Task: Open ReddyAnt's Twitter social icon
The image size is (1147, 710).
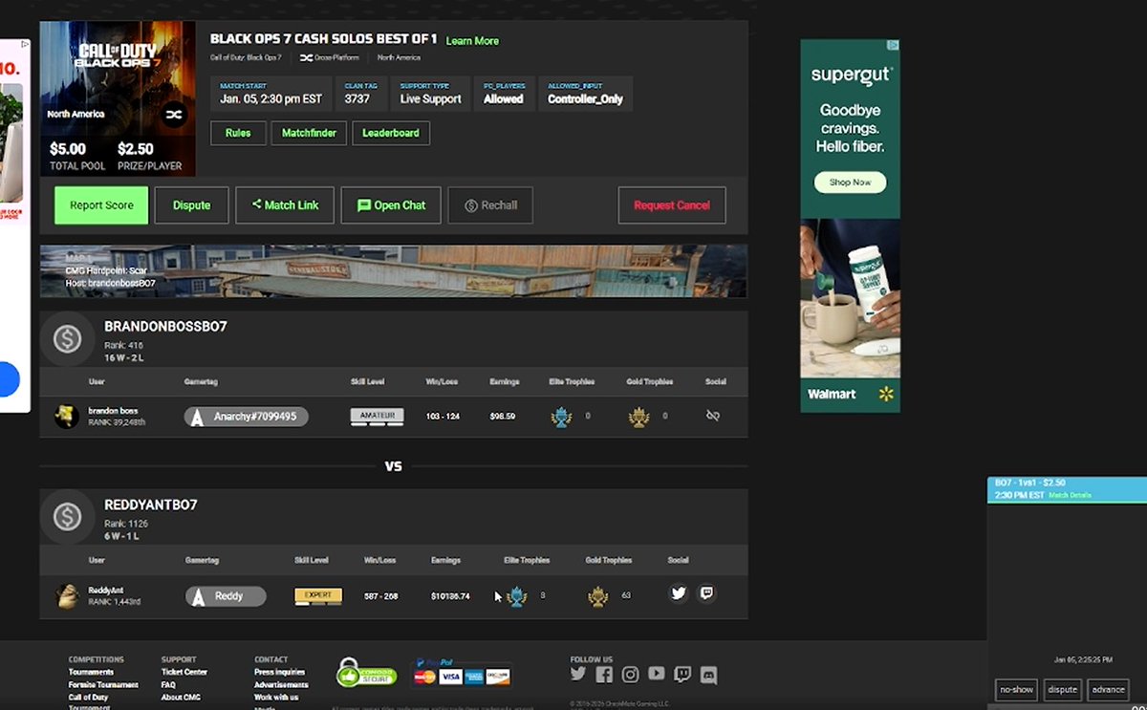Action: pos(679,593)
